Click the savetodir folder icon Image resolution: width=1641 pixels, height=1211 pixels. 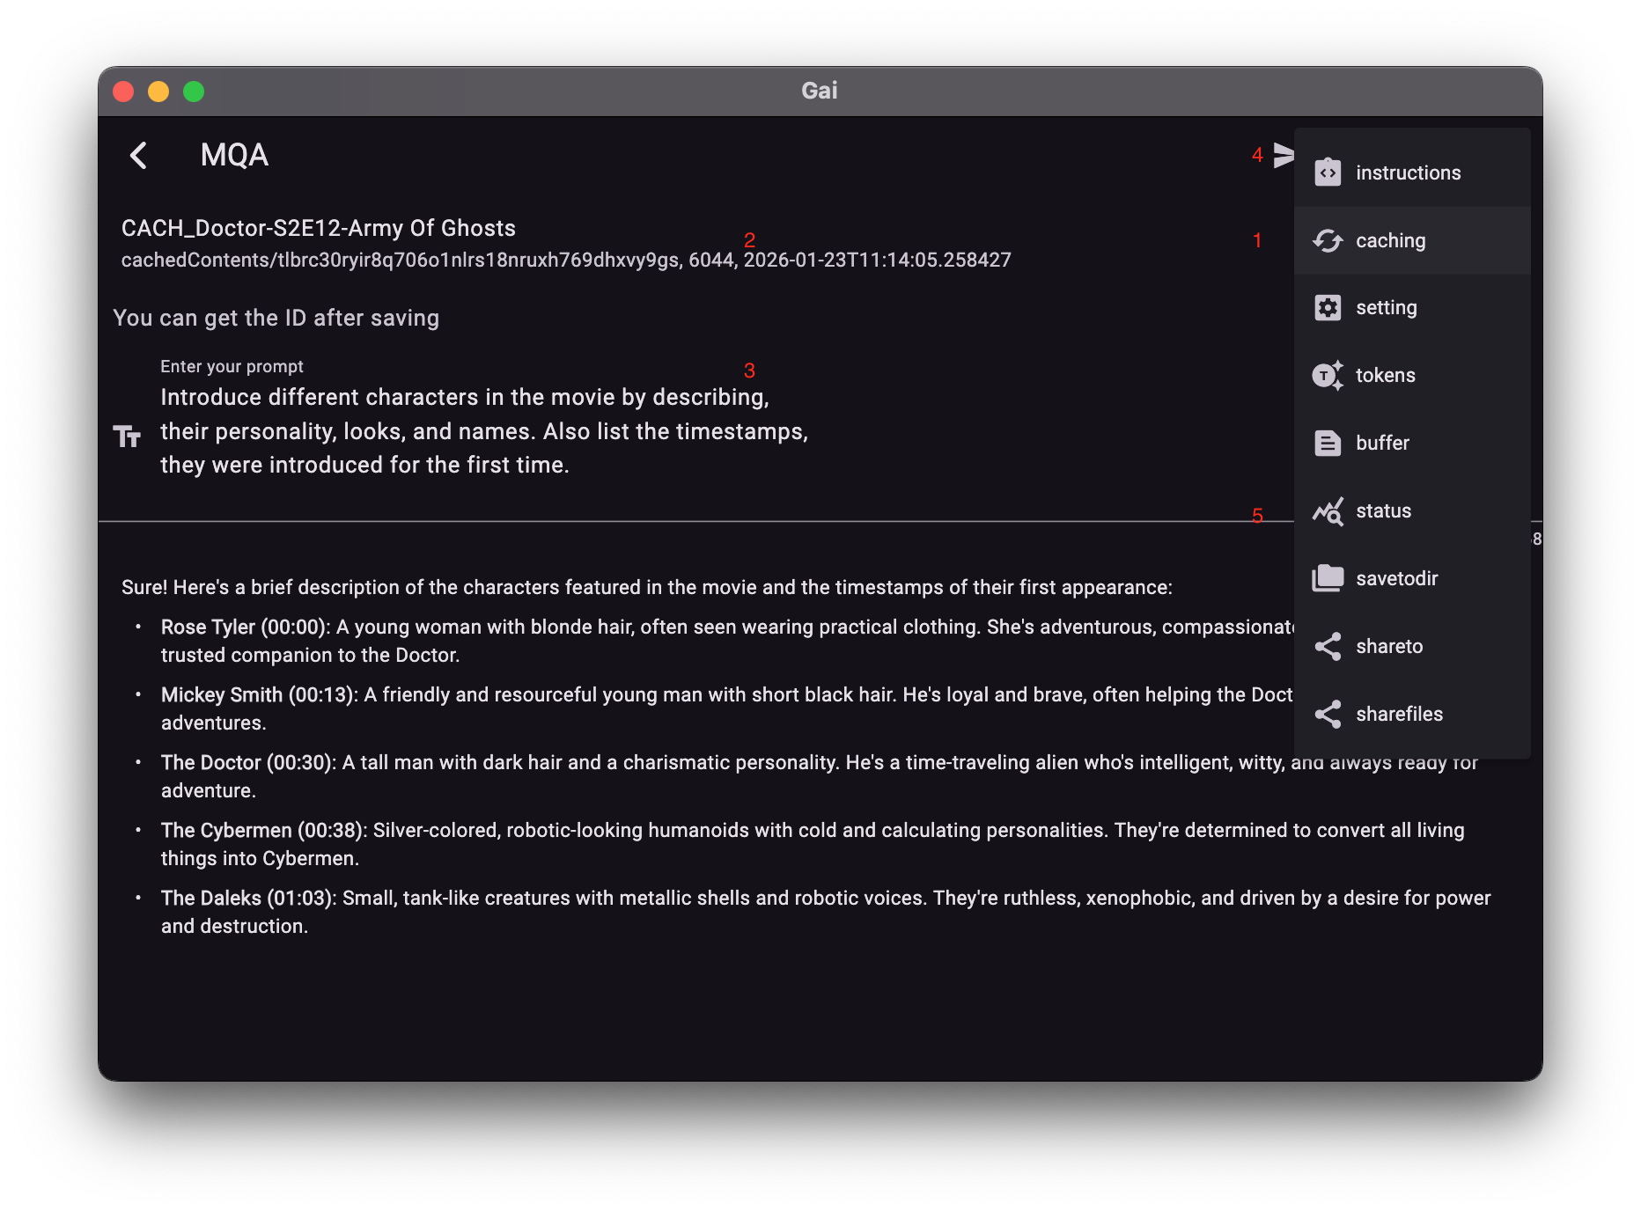pyautogui.click(x=1328, y=579)
